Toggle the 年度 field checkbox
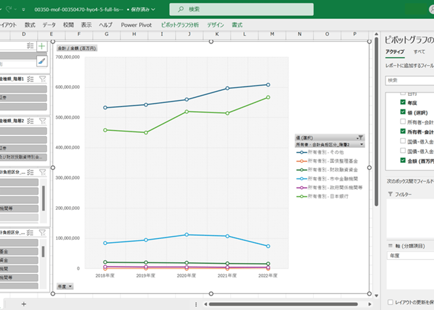The width and height of the screenshot is (434, 310). click(403, 102)
